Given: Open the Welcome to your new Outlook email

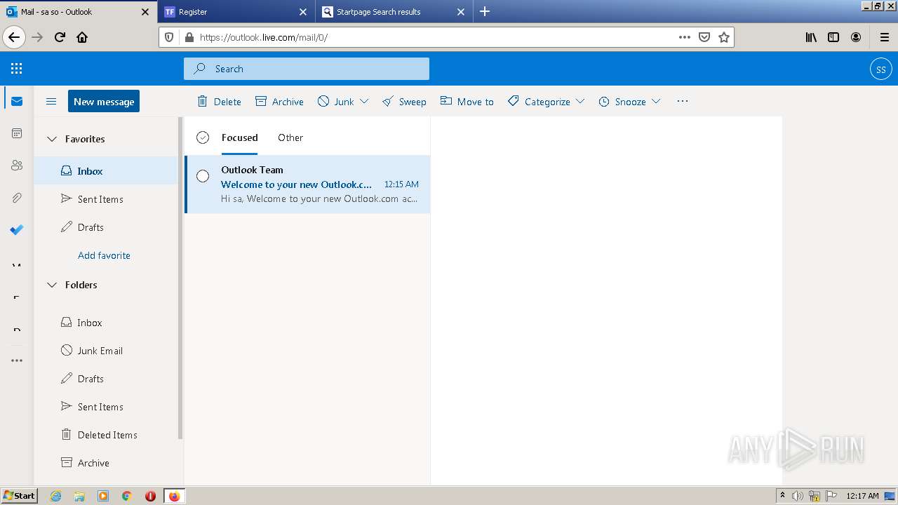Looking at the screenshot, I should point(307,184).
